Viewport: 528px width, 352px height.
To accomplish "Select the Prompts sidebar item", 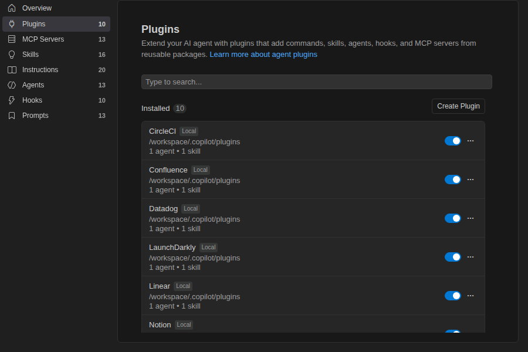I will [x=56, y=116].
